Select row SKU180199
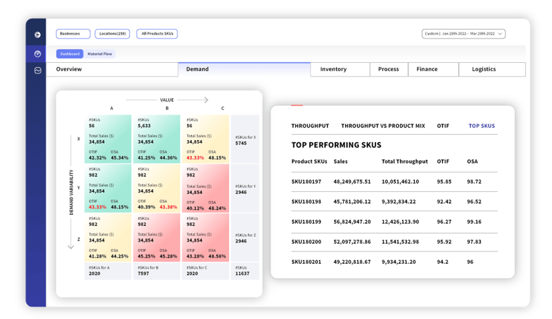The height and width of the screenshot is (319, 552). [394, 222]
